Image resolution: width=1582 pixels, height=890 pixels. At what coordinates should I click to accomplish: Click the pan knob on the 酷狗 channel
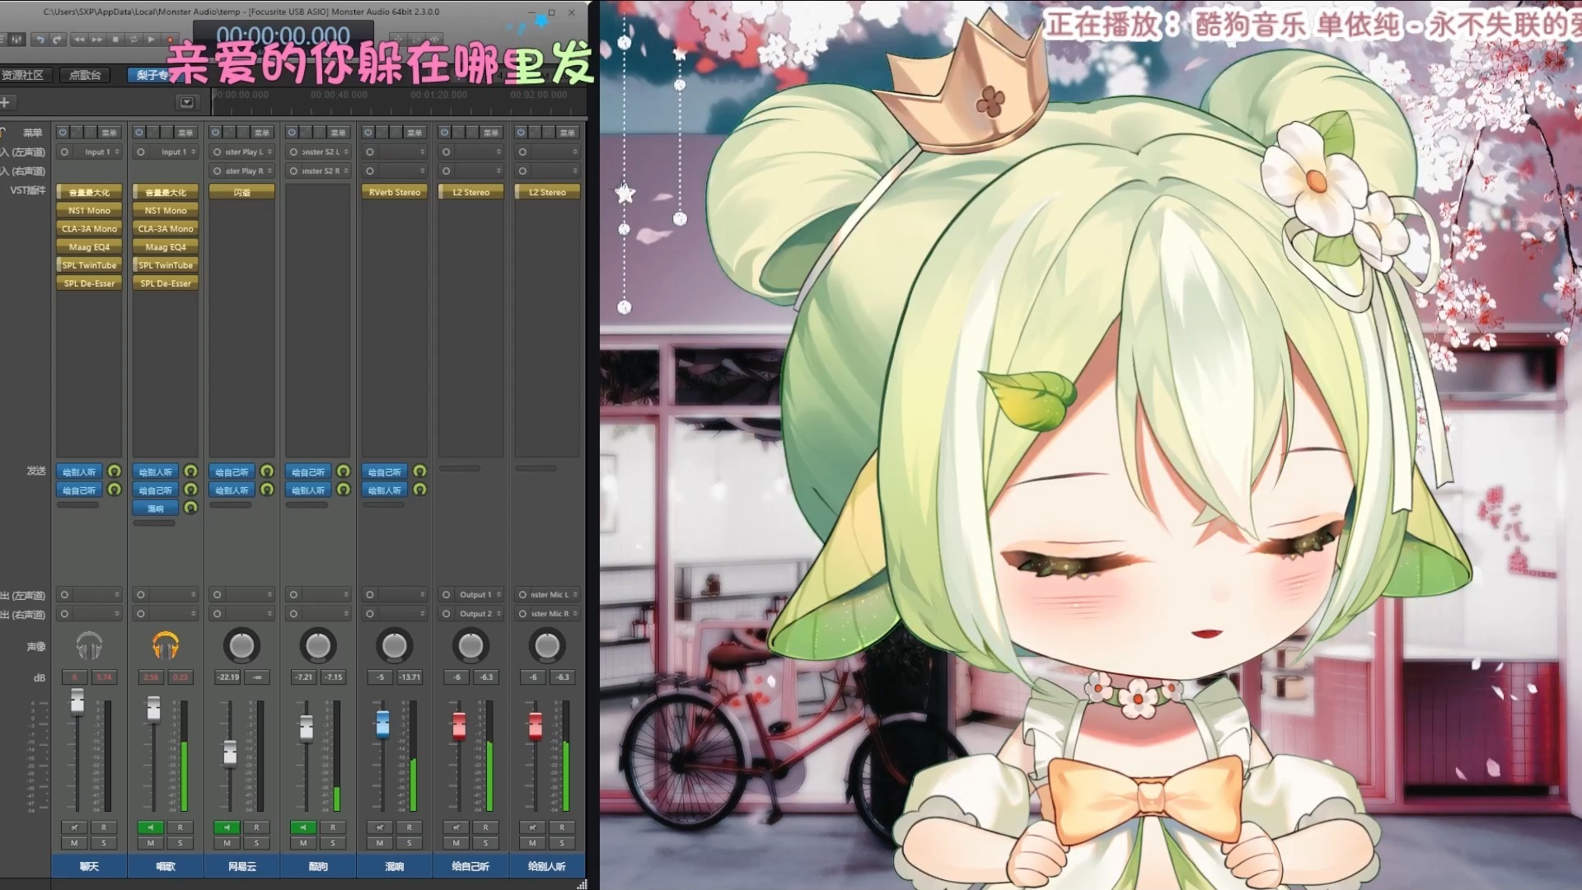tap(318, 646)
